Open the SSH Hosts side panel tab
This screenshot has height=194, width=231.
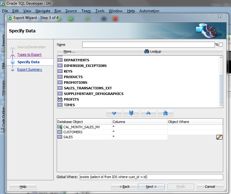pyautogui.click(x=3, y=88)
